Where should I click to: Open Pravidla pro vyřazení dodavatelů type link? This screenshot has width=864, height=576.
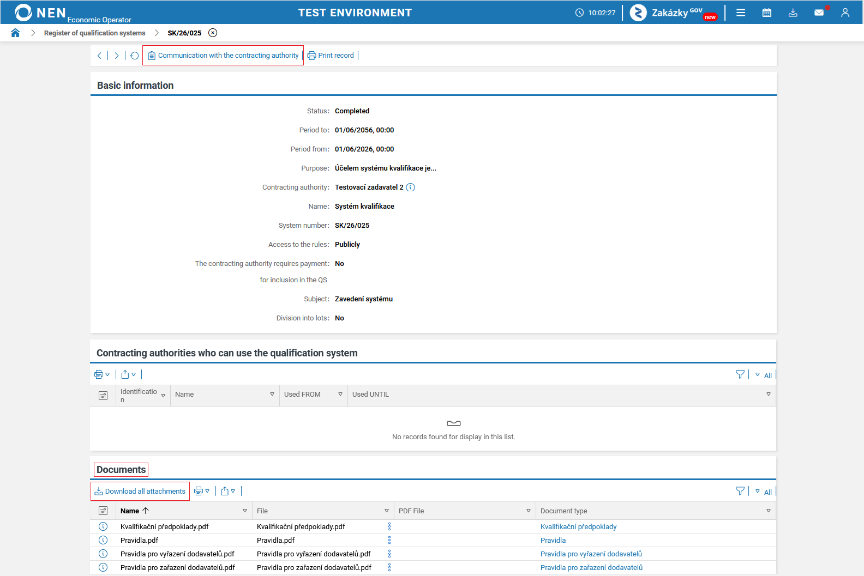[591, 554]
